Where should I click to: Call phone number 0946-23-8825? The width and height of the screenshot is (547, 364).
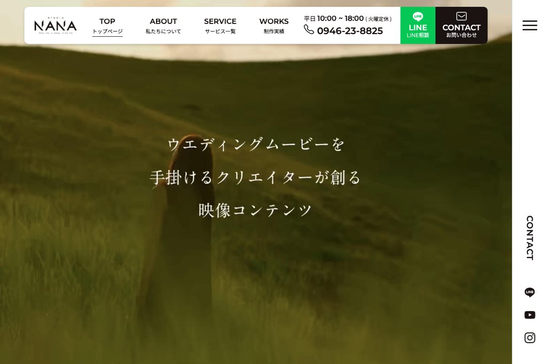point(349,31)
